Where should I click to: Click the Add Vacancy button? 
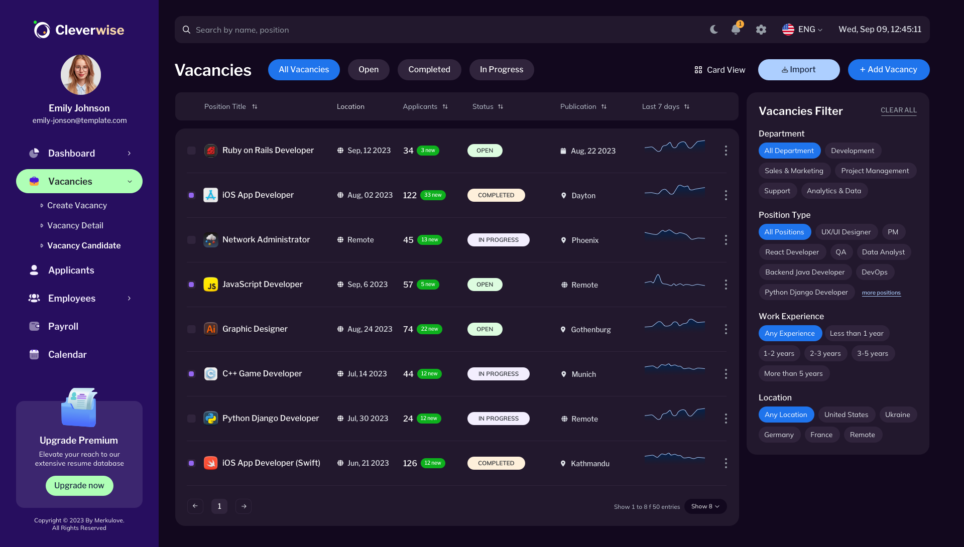click(x=888, y=70)
